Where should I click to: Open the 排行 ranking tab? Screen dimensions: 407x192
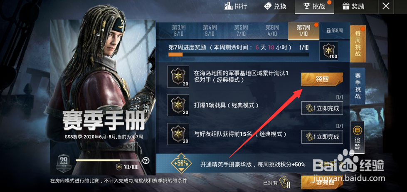[236, 7]
